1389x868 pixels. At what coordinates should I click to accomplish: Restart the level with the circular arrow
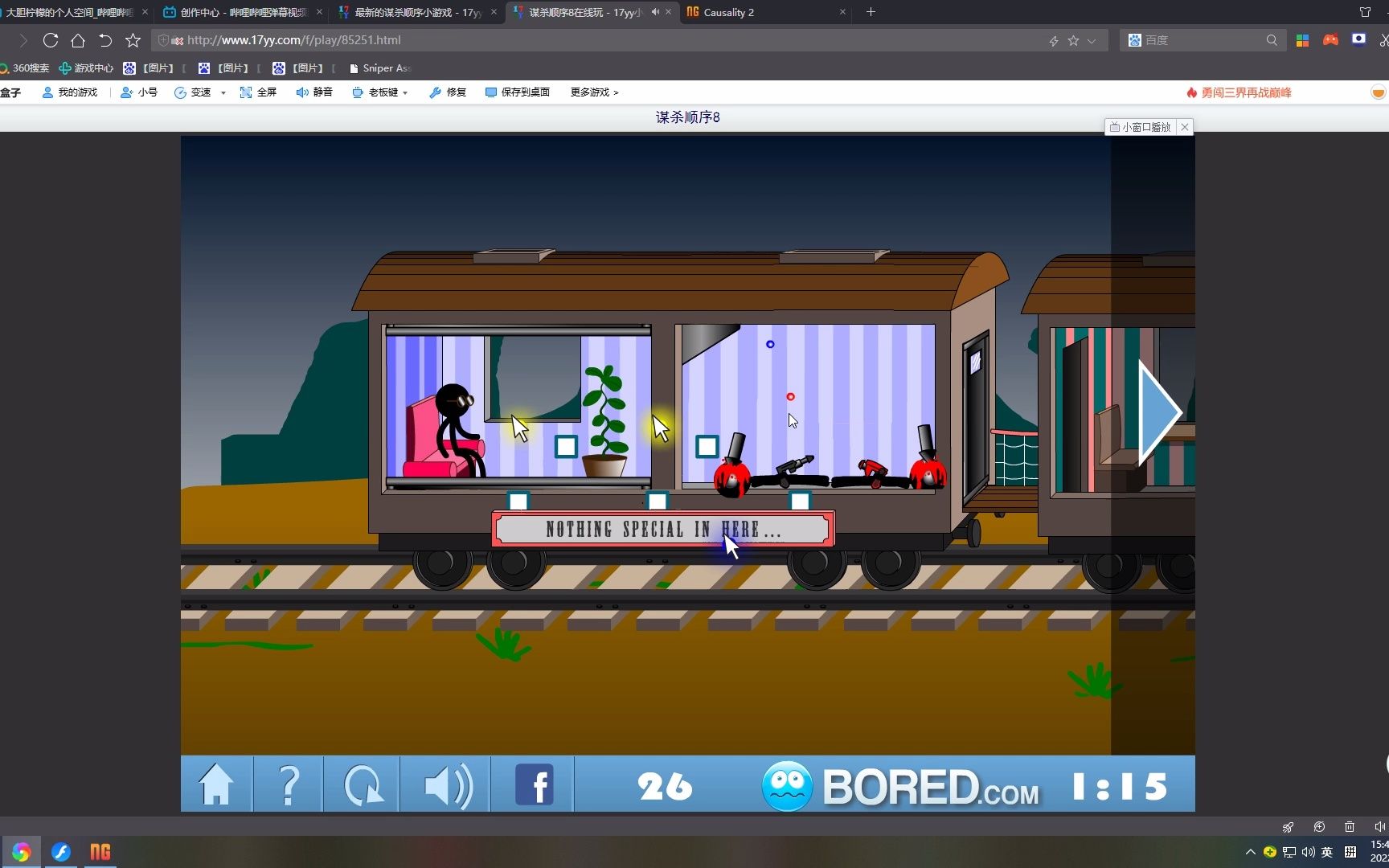[363, 784]
